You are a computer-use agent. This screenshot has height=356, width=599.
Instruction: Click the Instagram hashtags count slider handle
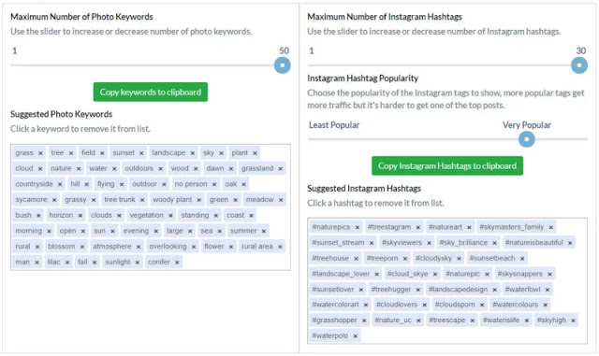pyautogui.click(x=579, y=65)
